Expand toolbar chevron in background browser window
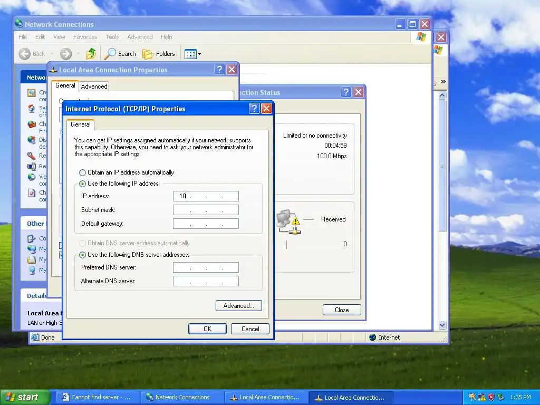Image resolution: width=540 pixels, height=405 pixels. pyautogui.click(x=443, y=82)
